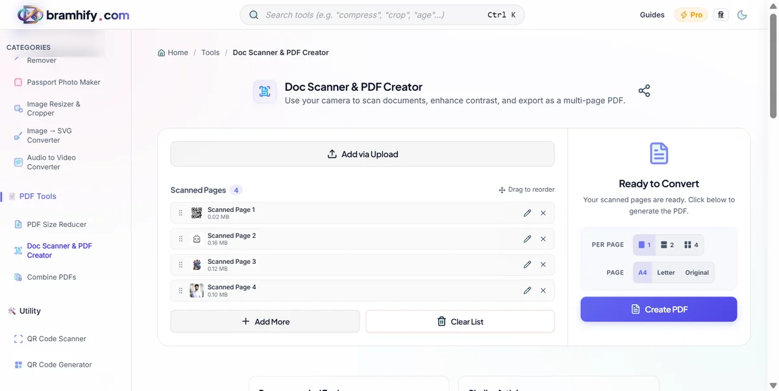Viewport: 779px width, 391px height.
Task: Edit Scanned Page 1 with pencil icon
Action: click(x=527, y=213)
